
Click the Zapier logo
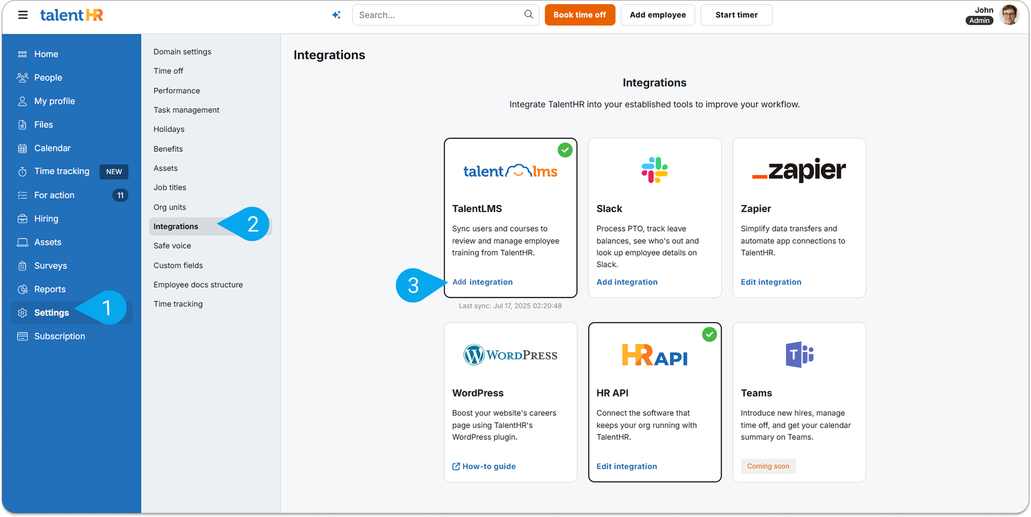pyautogui.click(x=799, y=170)
